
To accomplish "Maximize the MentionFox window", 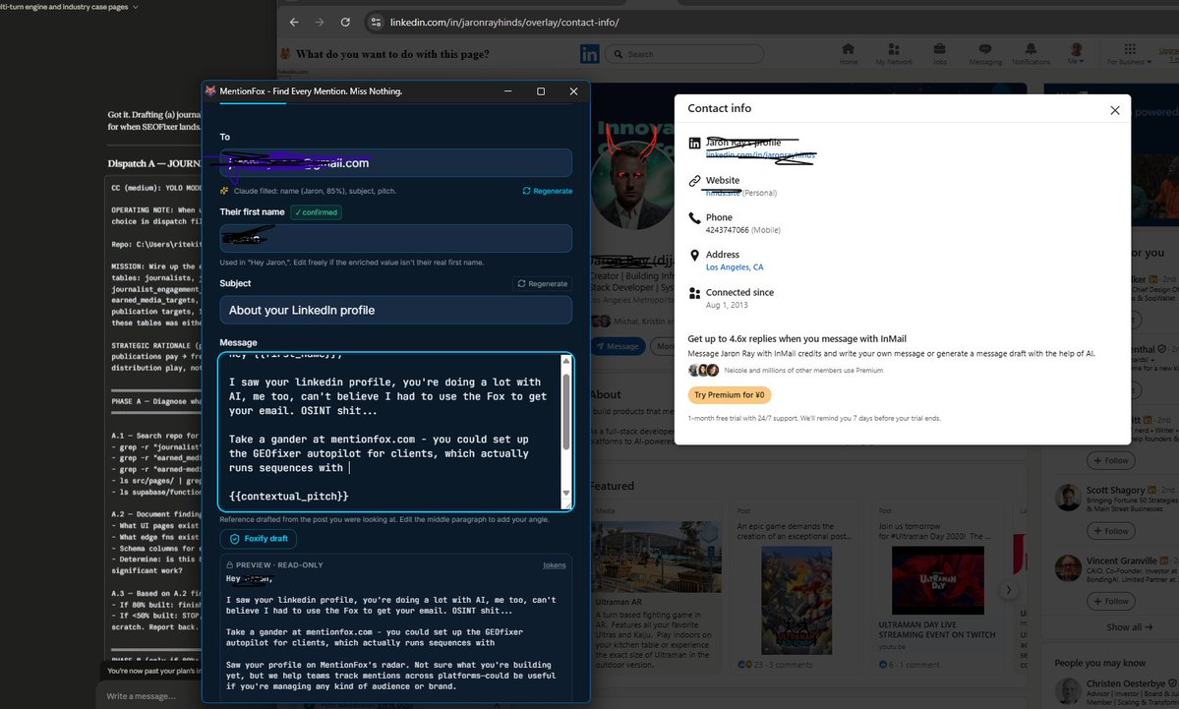I will [x=541, y=91].
